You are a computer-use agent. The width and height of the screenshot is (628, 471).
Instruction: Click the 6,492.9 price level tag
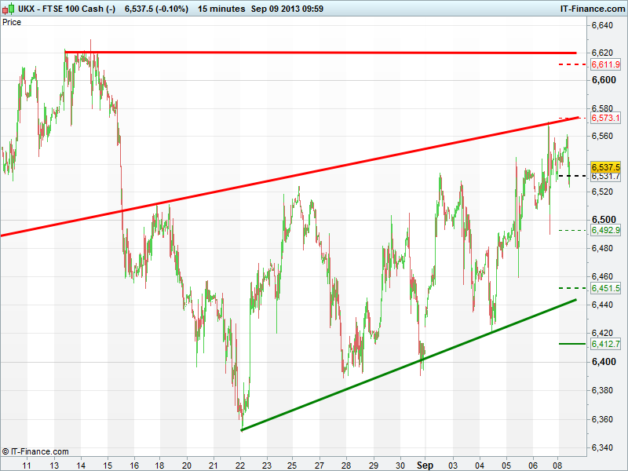pyautogui.click(x=606, y=230)
